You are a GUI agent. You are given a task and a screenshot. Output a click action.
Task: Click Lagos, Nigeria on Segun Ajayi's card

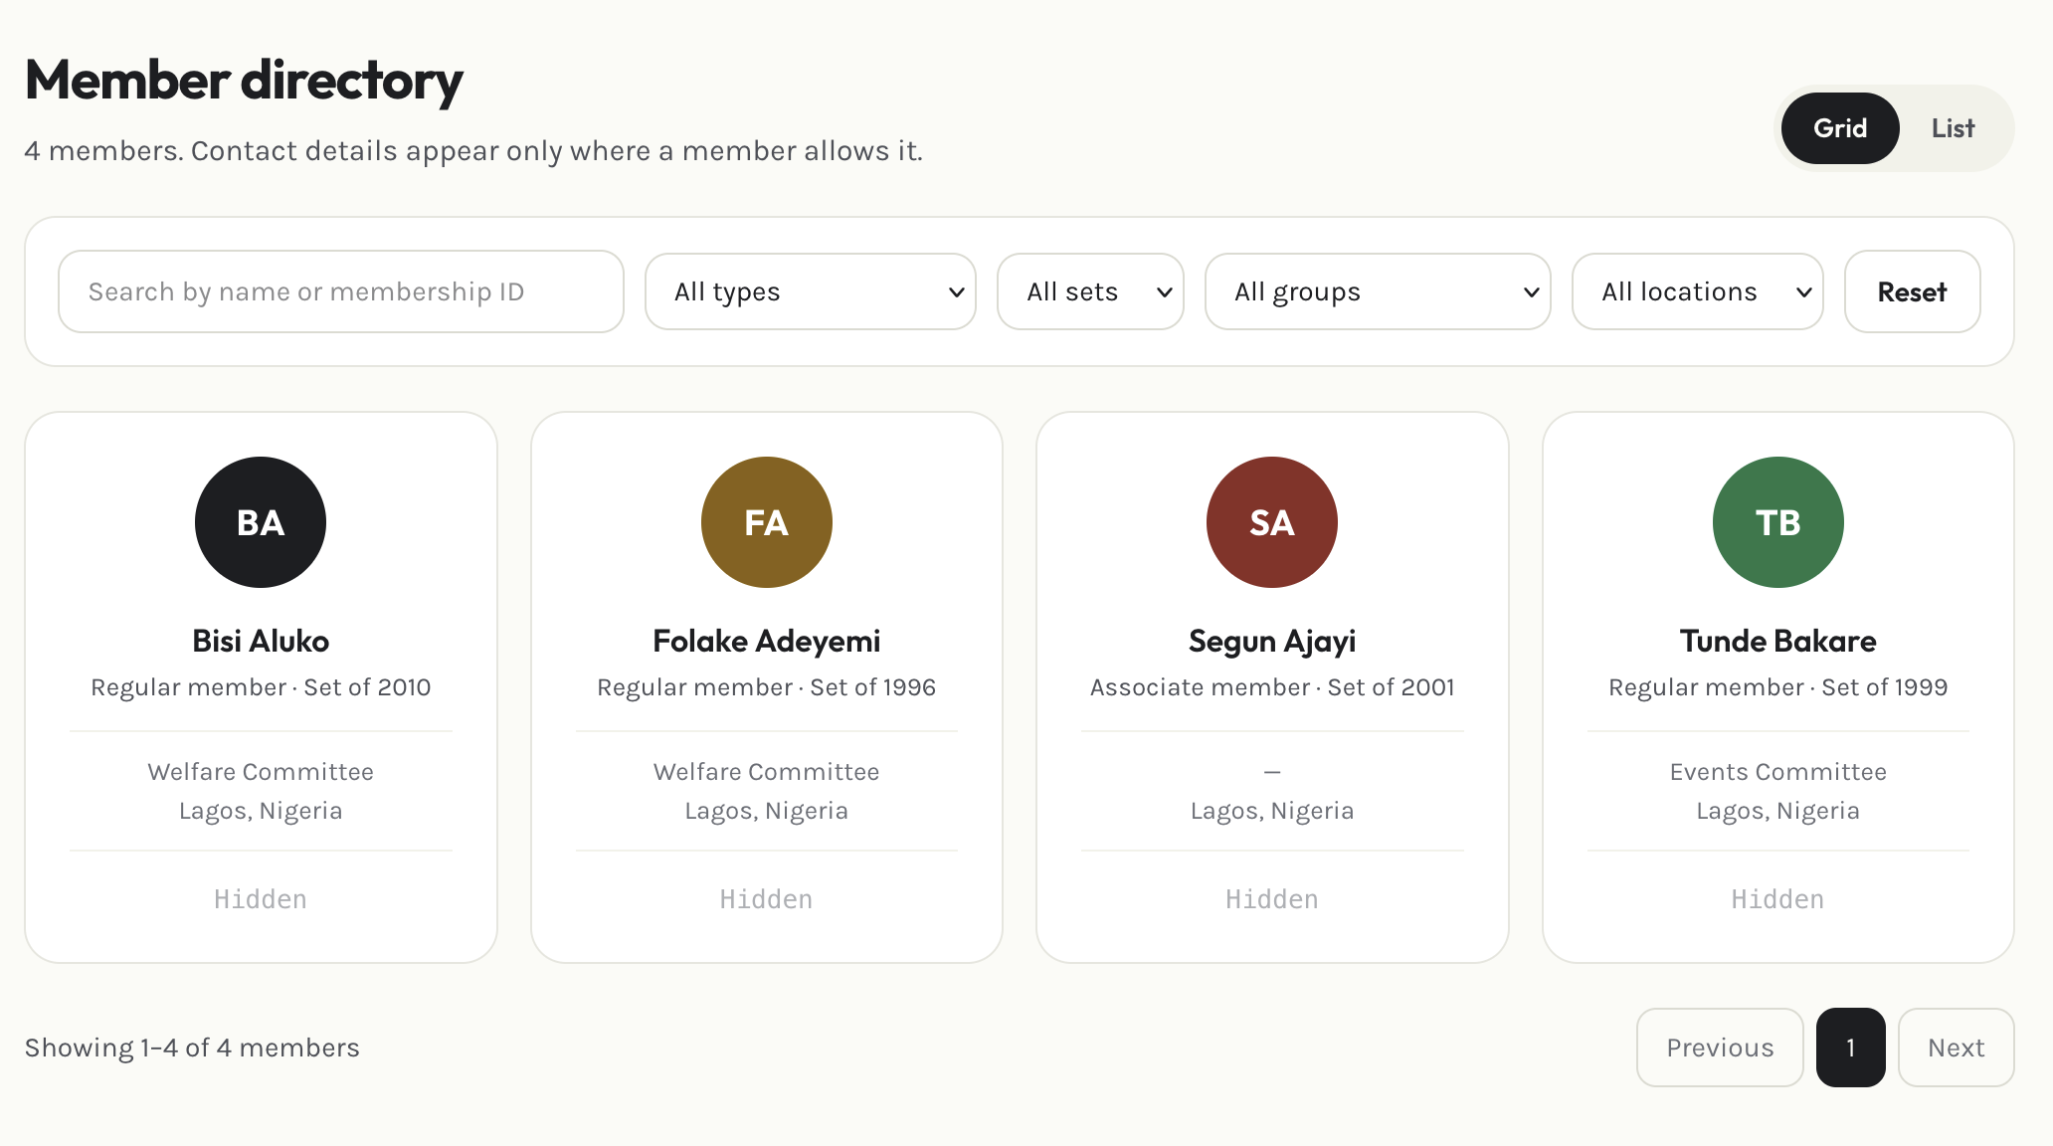(x=1272, y=811)
